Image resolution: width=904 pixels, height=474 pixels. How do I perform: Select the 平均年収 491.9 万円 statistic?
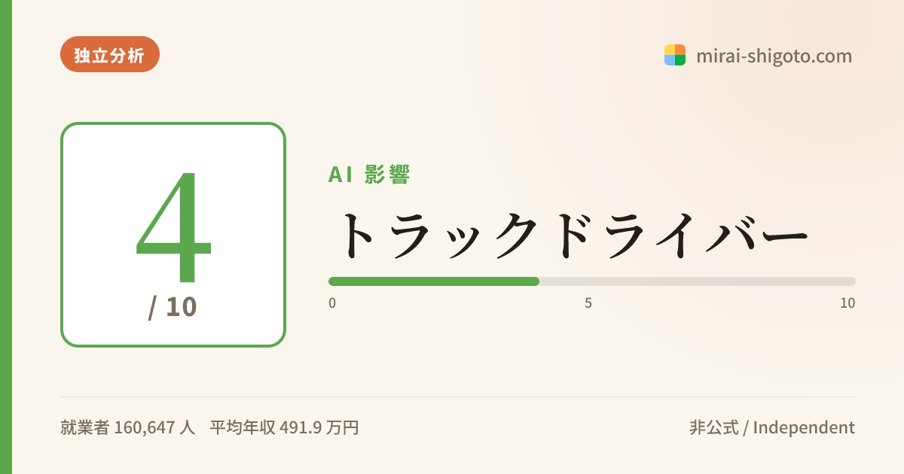click(x=284, y=428)
